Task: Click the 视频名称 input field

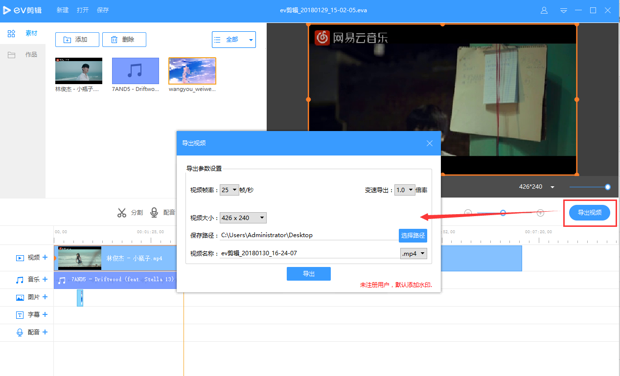Action: pyautogui.click(x=310, y=253)
